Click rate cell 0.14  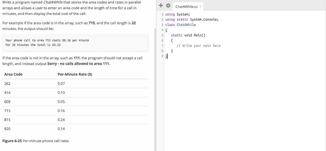click(61, 129)
